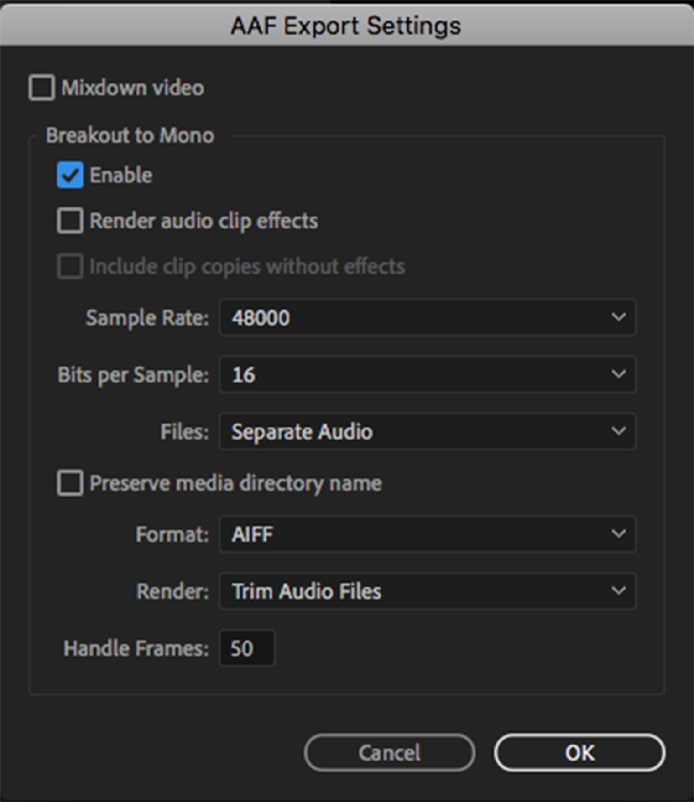Click the Breakout to Mono group heading
The image size is (694, 802).
pyautogui.click(x=130, y=135)
